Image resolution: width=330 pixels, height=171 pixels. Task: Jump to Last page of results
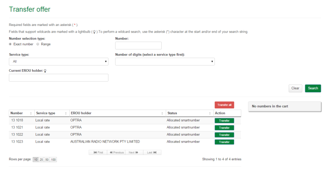click(x=152, y=152)
